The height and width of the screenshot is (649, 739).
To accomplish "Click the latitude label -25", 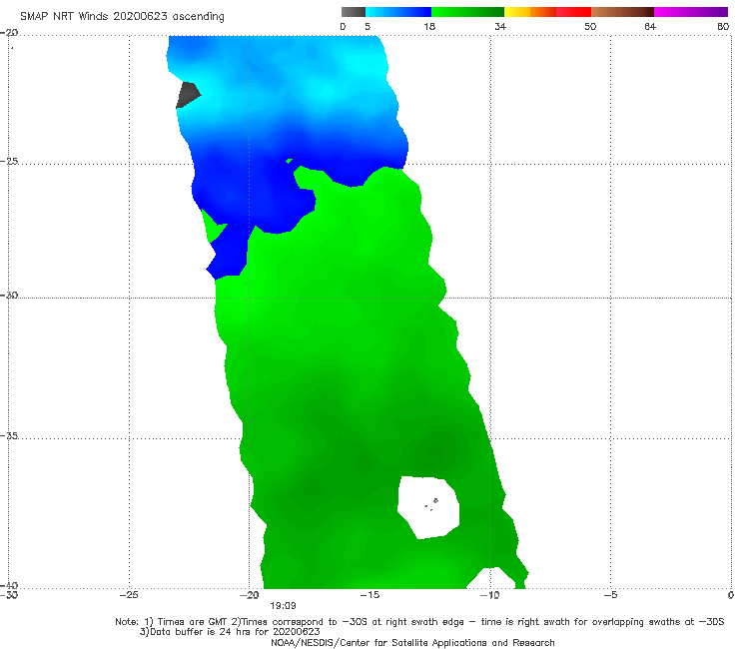I will pos(9,161).
